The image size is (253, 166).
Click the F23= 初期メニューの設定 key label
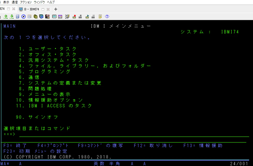tap(35, 151)
